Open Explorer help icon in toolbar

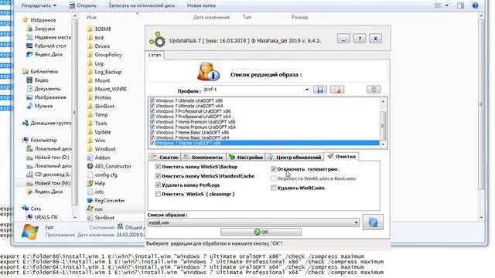click(475, 5)
